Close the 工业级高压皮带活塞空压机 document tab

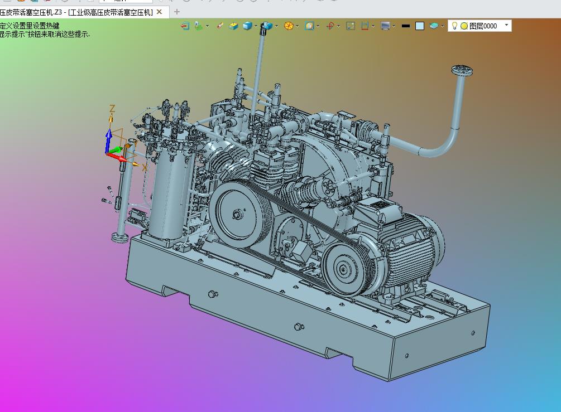pos(160,12)
